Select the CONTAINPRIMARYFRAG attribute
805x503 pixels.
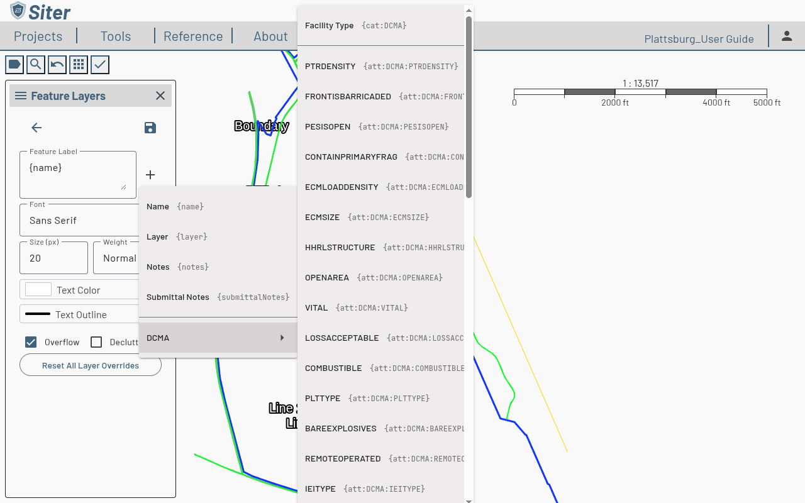(x=380, y=157)
